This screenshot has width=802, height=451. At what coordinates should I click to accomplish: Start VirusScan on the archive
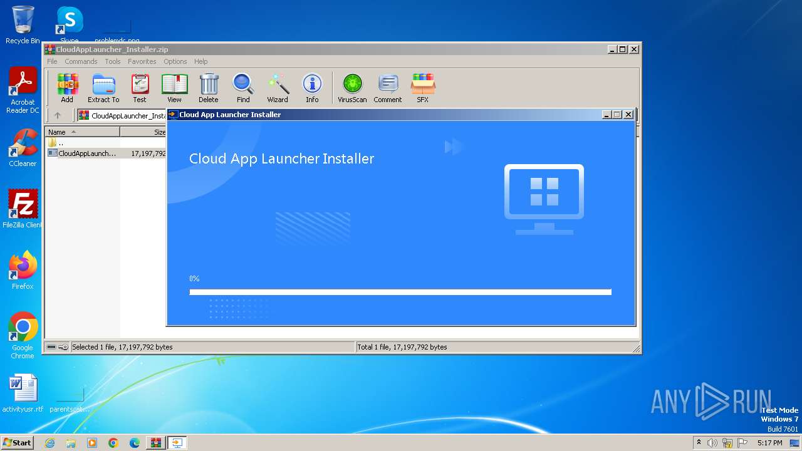point(352,88)
